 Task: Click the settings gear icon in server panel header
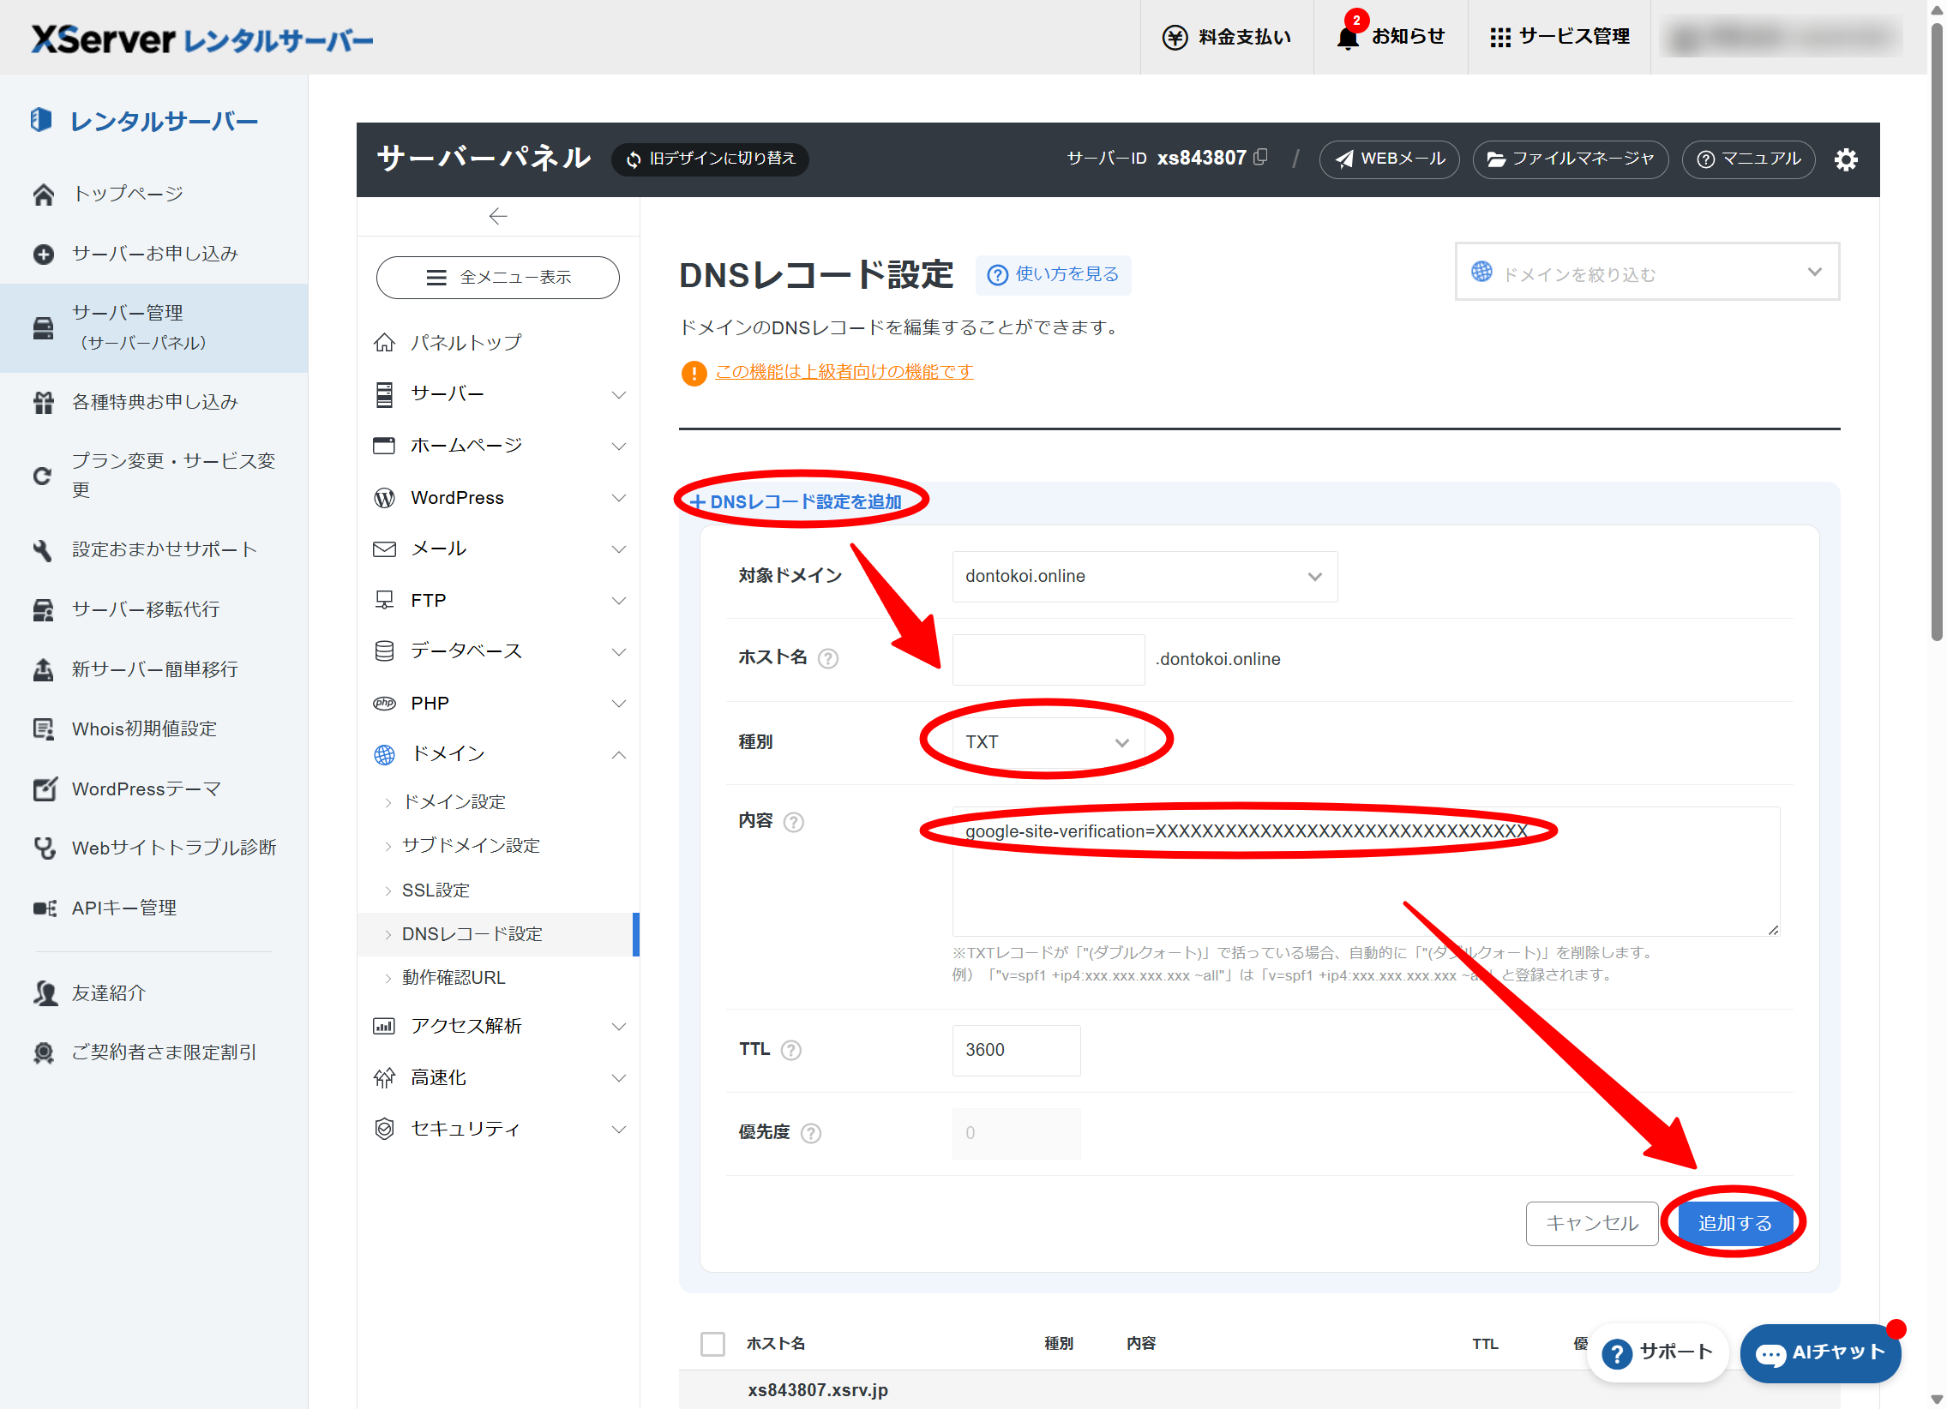[x=1845, y=159]
